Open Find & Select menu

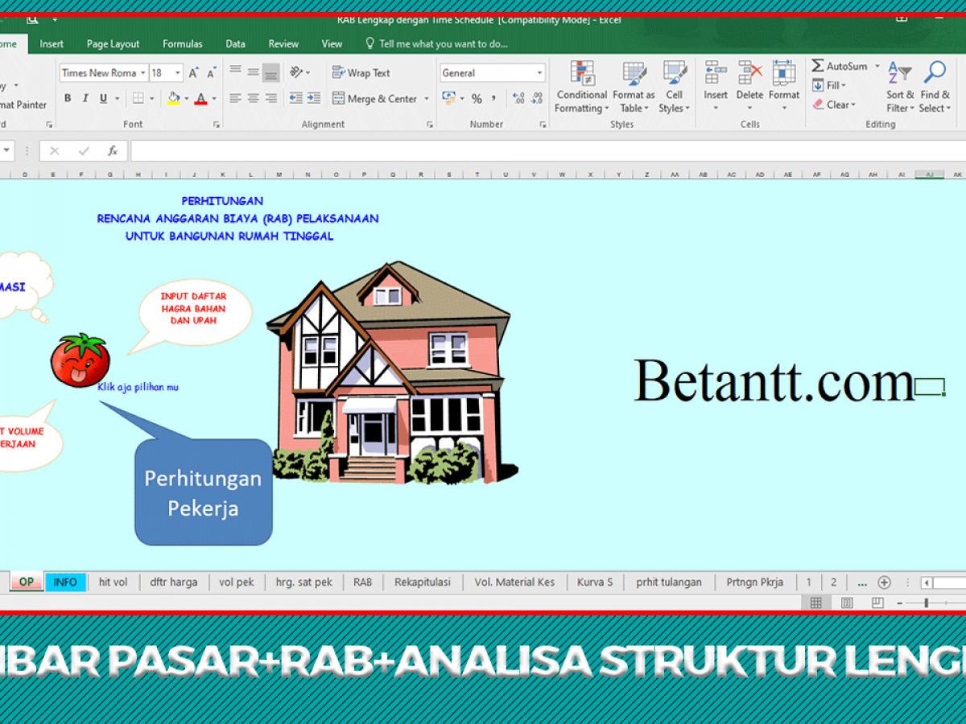(x=935, y=87)
